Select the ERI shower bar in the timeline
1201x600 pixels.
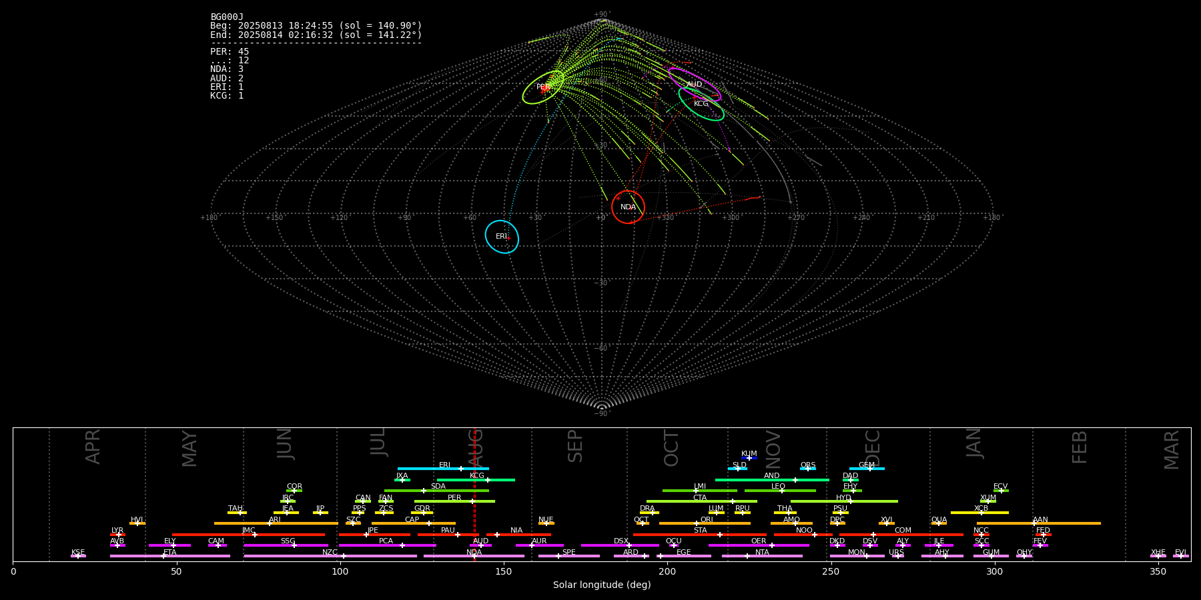pyautogui.click(x=443, y=469)
